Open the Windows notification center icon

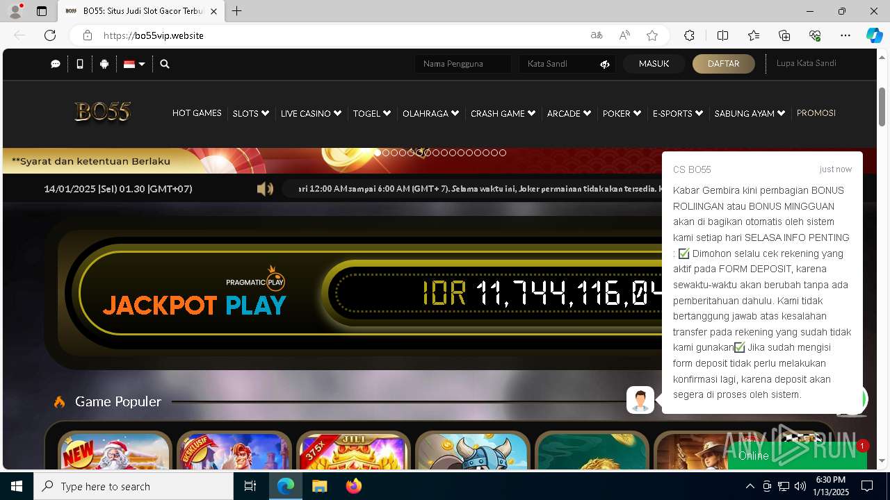pyautogui.click(x=867, y=486)
